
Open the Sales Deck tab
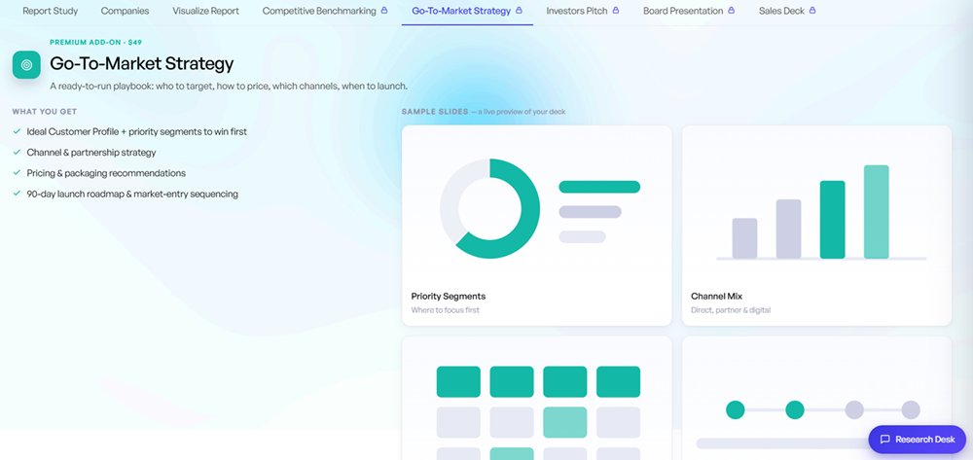point(787,11)
